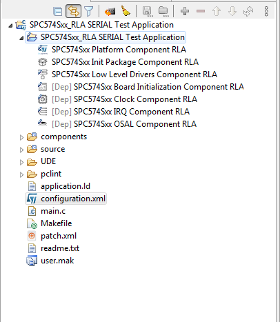Click the disabled save floppy icon
The image size is (280, 322).
pos(148,11)
